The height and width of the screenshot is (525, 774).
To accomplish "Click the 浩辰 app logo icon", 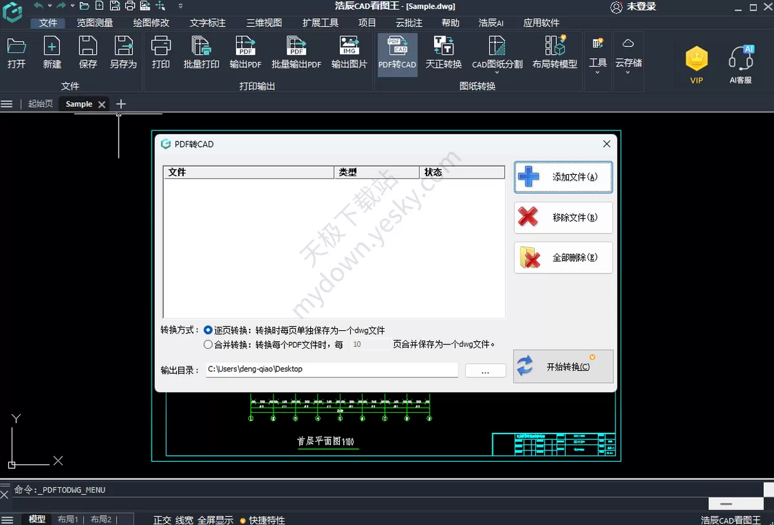I will [12, 12].
